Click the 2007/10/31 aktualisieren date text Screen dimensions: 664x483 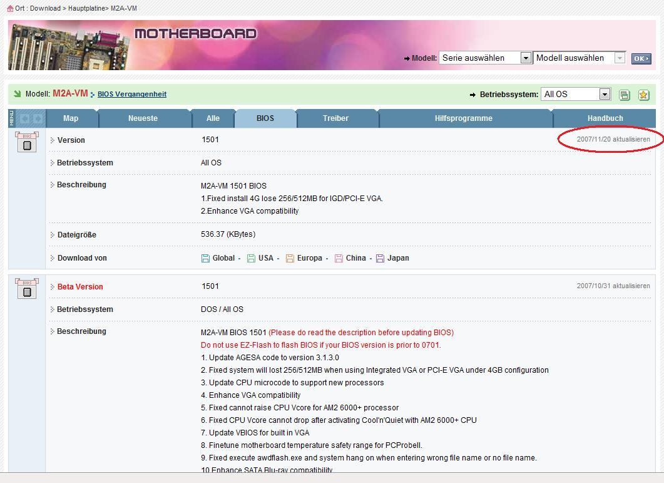[x=613, y=286]
